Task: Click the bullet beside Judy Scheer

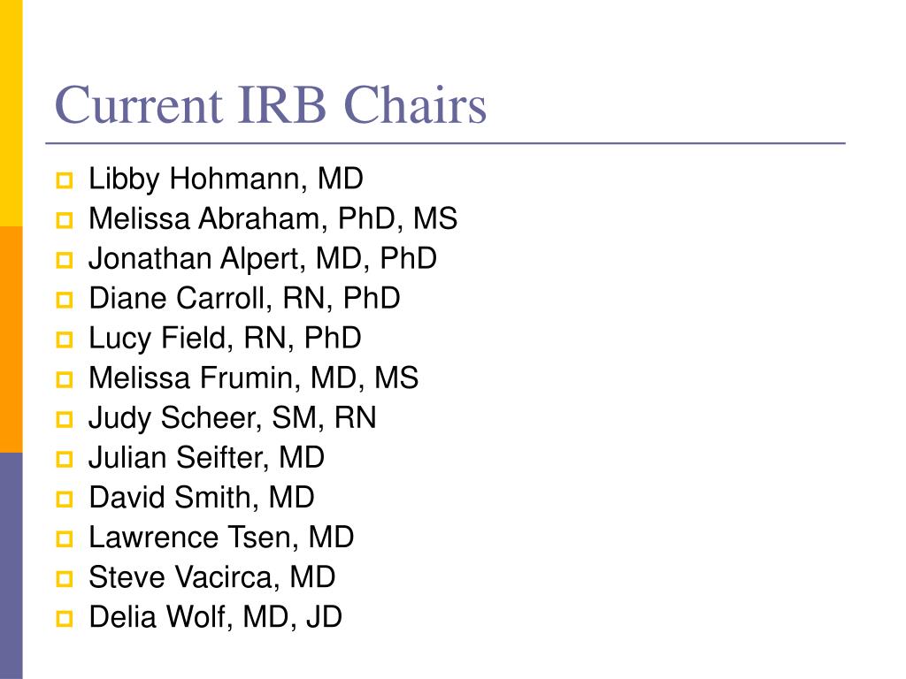Action: click(65, 420)
